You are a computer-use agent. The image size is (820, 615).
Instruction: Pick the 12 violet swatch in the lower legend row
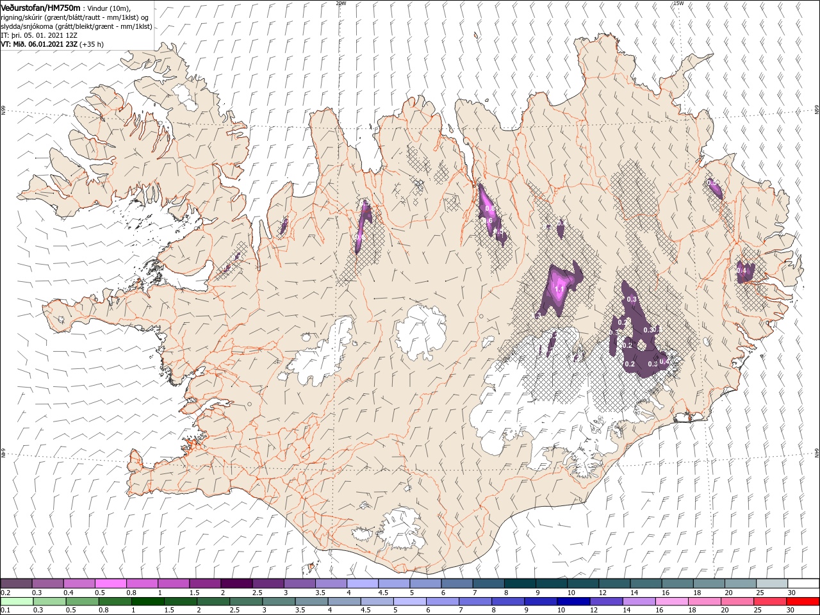[606, 601]
